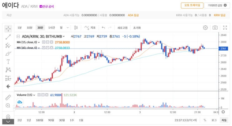The width and height of the screenshot is (232, 126).
Task: Select the 1시간 interval
Action: 52,28
